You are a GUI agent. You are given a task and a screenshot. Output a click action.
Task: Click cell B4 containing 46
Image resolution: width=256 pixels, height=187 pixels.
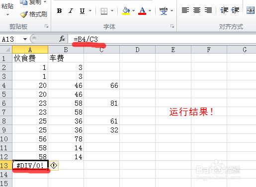point(66,85)
